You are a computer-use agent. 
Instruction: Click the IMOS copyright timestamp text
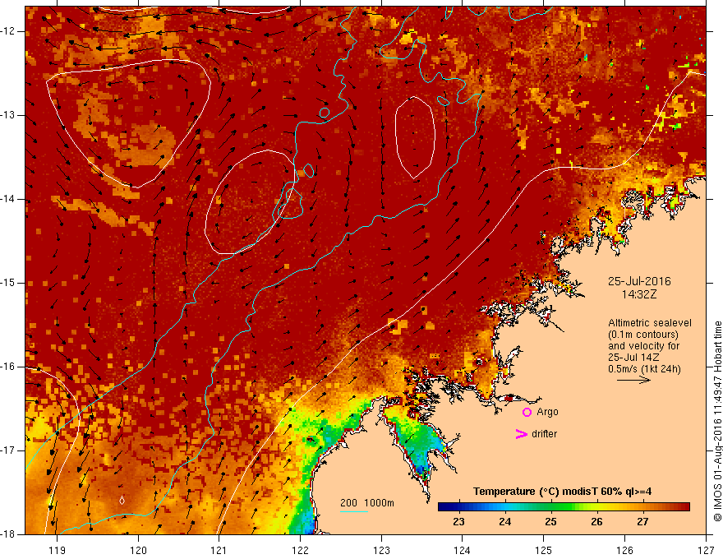tap(717, 422)
